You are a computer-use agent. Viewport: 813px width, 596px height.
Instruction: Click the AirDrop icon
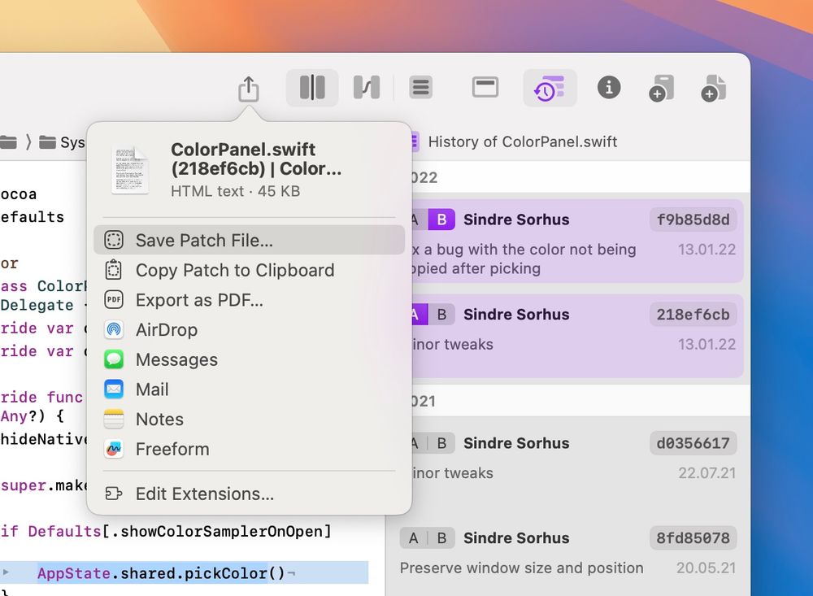114,330
